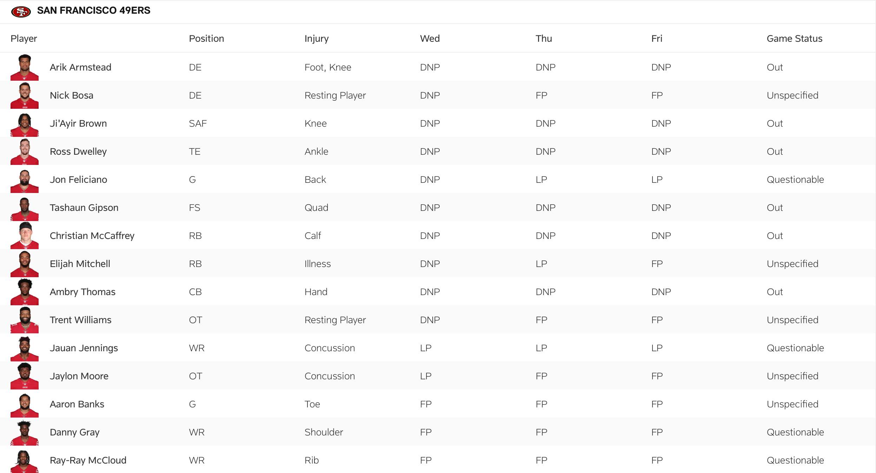Click the Ross Dwelley name link

pyautogui.click(x=78, y=152)
